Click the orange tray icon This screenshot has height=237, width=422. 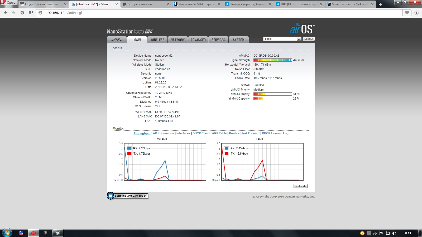tap(362, 233)
